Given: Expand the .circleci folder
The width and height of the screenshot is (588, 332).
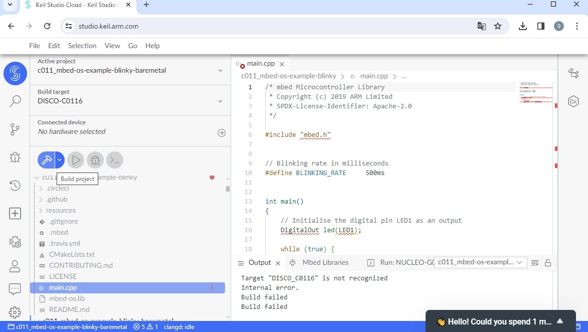Looking at the screenshot, I should (41, 189).
